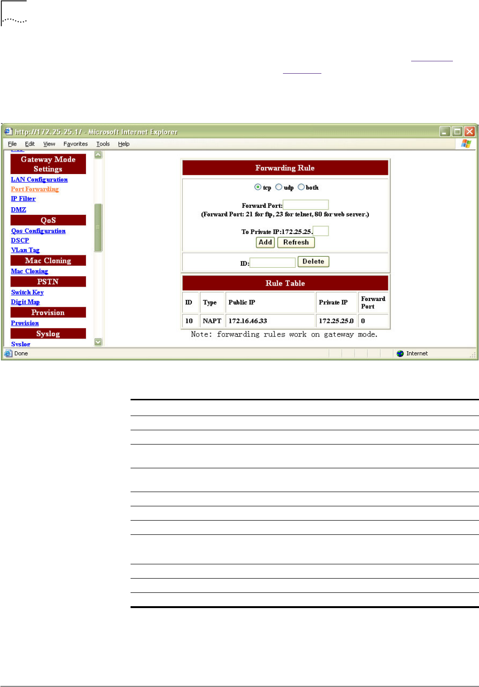Select the tcp radio button
This screenshot has width=479, height=687.
point(258,187)
